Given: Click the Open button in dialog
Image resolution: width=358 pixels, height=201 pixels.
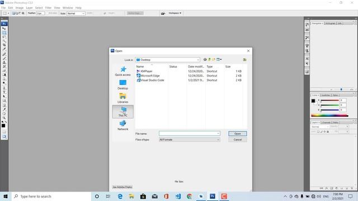Looking at the screenshot, I should (x=237, y=133).
